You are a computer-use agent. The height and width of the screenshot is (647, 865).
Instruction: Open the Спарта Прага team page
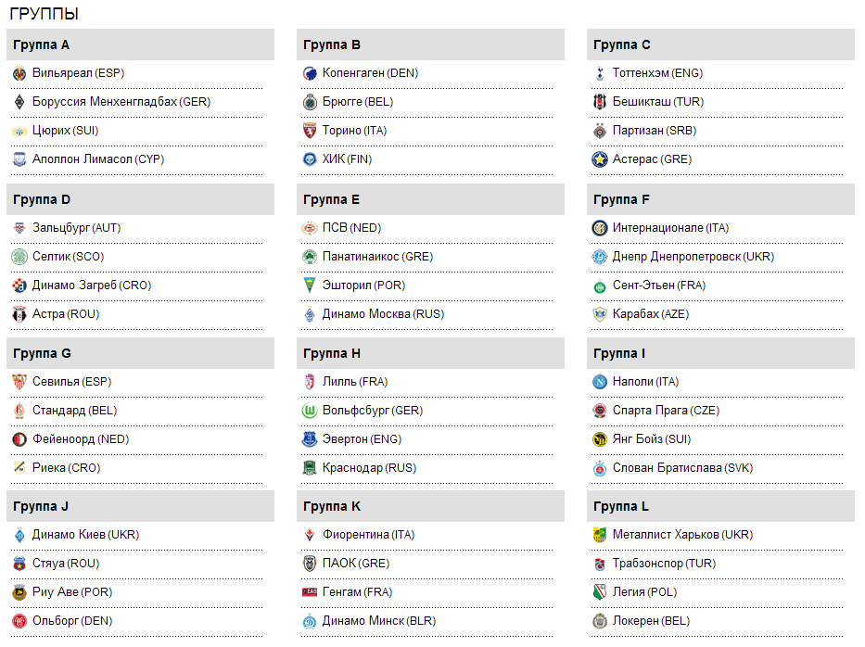click(666, 411)
